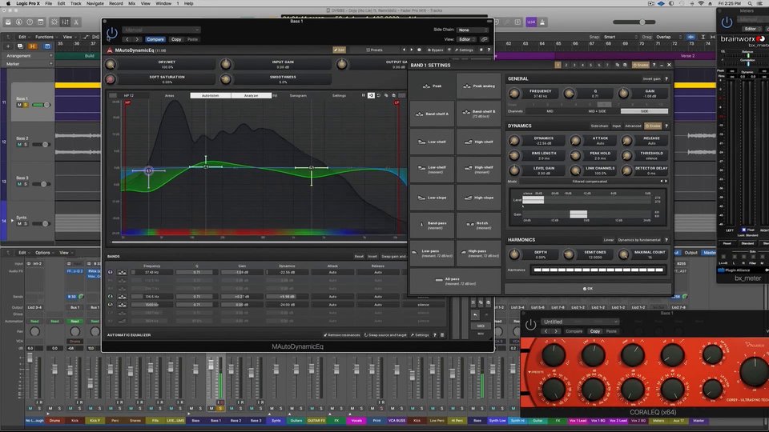Toggle the Bass 1 plugin power button
769x432 pixels.
click(x=112, y=33)
